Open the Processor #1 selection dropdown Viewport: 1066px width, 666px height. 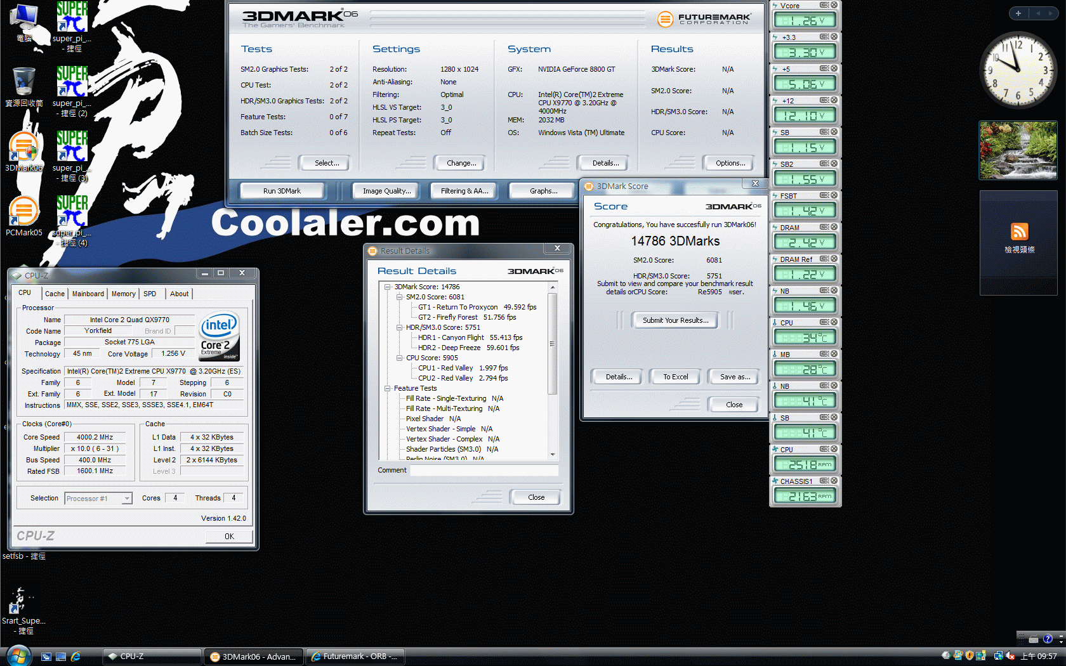tap(98, 499)
